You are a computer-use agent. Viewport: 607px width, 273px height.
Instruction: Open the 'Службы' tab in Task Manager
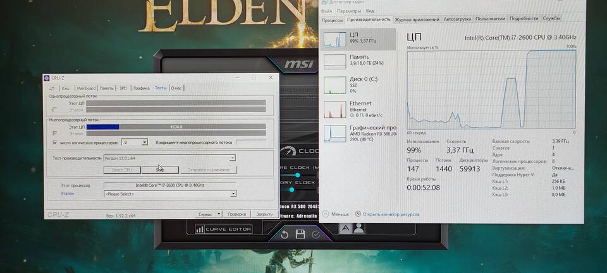tap(551, 18)
